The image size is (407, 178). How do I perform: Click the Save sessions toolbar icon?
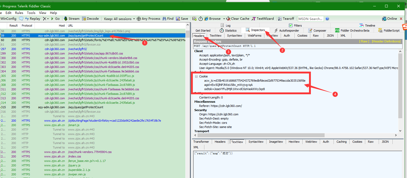pyautogui.click(x=182, y=19)
